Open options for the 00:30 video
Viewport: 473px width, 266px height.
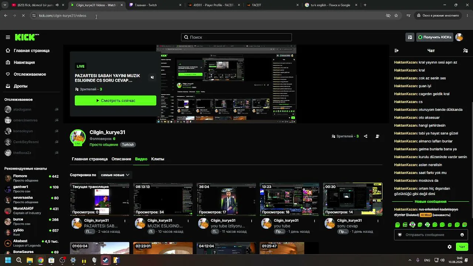coord(378,221)
